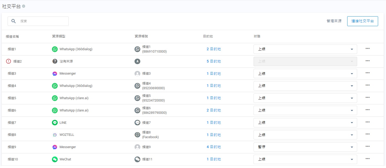386x168 pixels.
Task: Open the three-dot menu for 頻道1
Action: (367, 49)
